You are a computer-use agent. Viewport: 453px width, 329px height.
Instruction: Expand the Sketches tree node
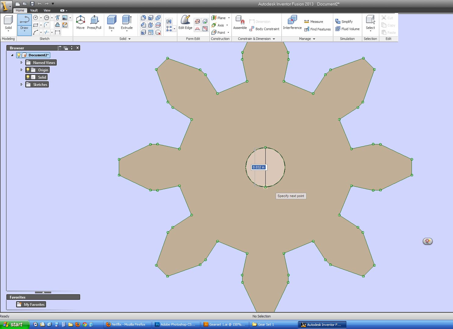point(21,85)
